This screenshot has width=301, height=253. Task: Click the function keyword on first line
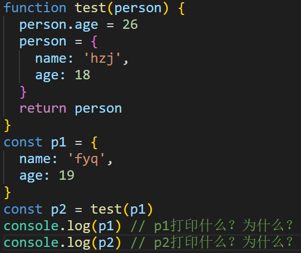[x=35, y=8]
